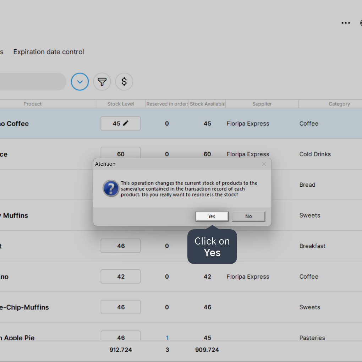Switch to Expiration date control tab

coord(49,52)
